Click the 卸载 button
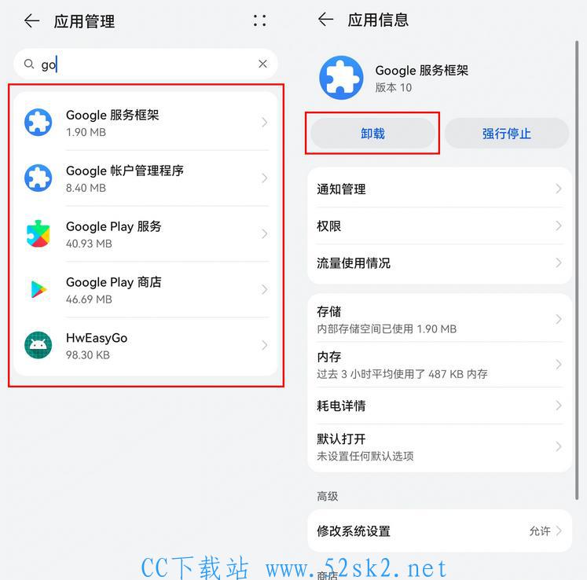587x580 pixels. point(372,134)
